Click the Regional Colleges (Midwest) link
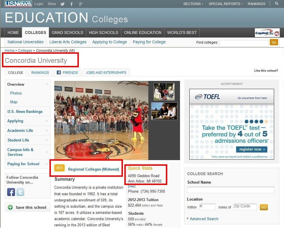 pos(94,169)
